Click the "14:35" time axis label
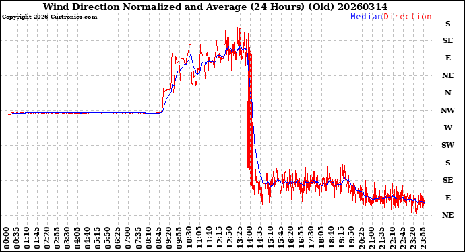This screenshot has height=252, width=465. [x=259, y=239]
